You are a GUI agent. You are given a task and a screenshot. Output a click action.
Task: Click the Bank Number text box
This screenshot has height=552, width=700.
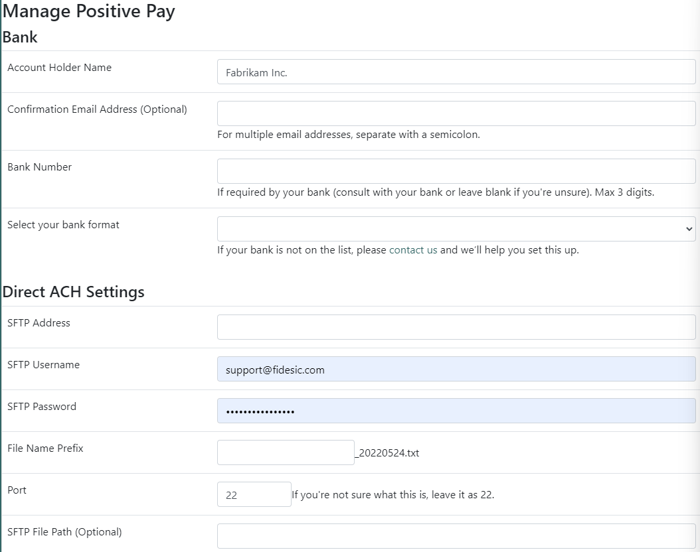tap(456, 171)
